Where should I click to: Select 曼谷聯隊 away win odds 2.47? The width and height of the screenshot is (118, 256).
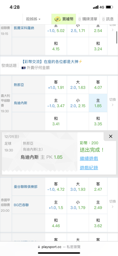click(x=98, y=187)
